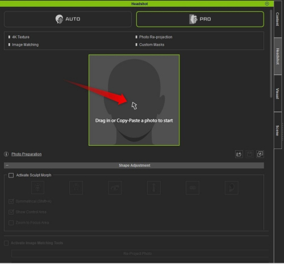Select the mouth sculpt morph icon
This screenshot has width=284, height=264.
193,188
